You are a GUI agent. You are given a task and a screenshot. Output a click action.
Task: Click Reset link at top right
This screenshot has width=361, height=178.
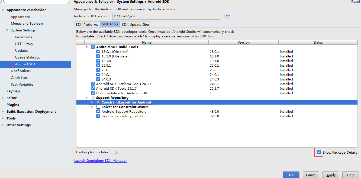point(356,2)
